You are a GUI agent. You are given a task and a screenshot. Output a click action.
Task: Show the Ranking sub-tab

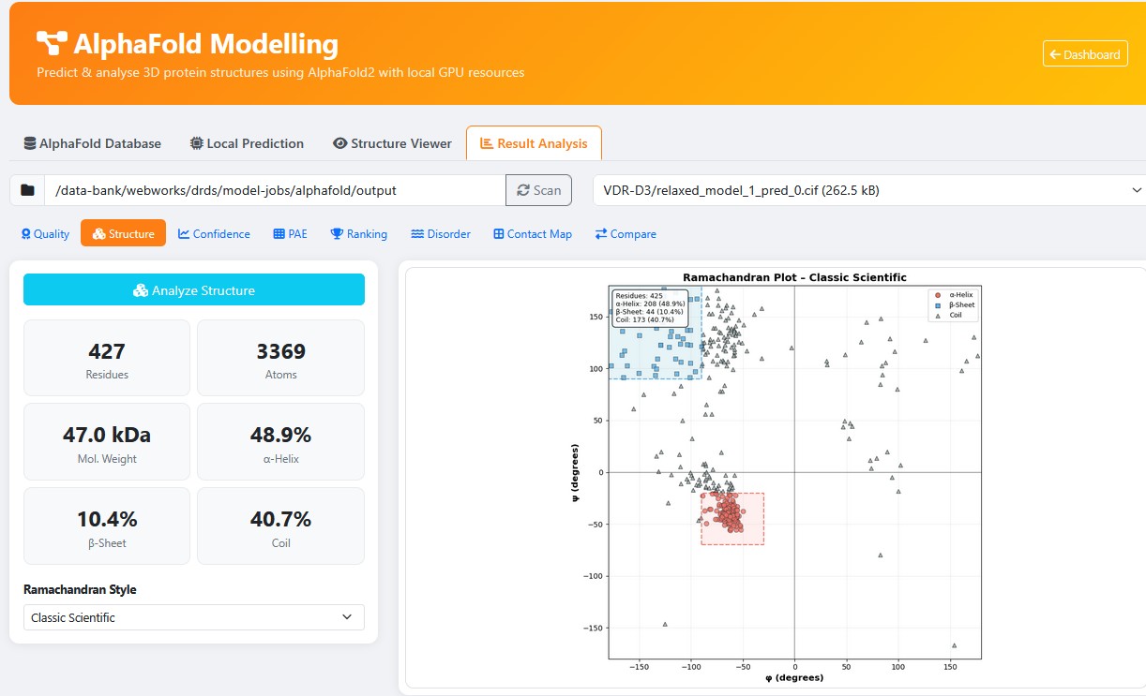click(358, 234)
